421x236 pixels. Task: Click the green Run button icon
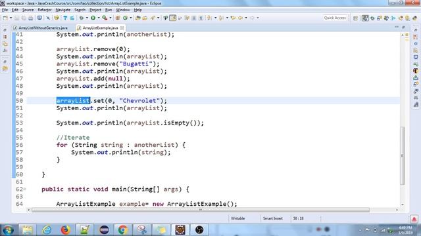(93, 18)
